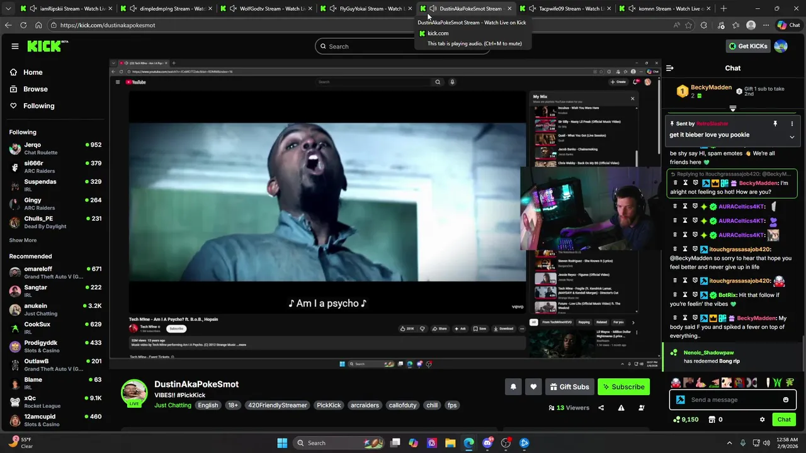
Task: Expand the Following list with Show More
Action: pos(23,240)
